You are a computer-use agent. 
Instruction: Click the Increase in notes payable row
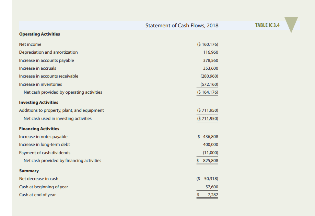point(43,136)
